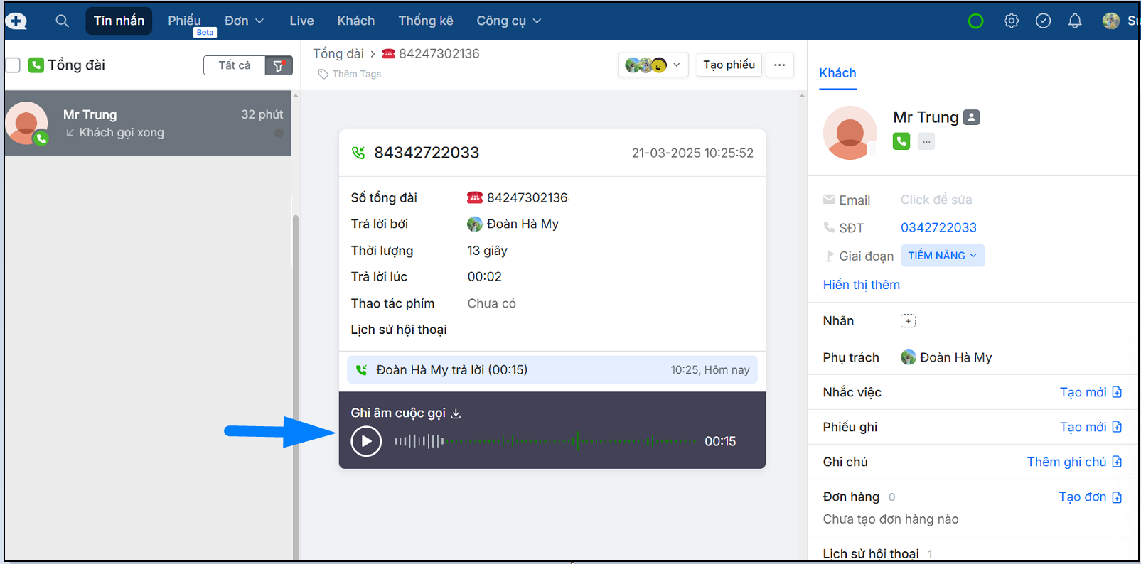
Task: Play the call recording
Action: click(x=366, y=441)
